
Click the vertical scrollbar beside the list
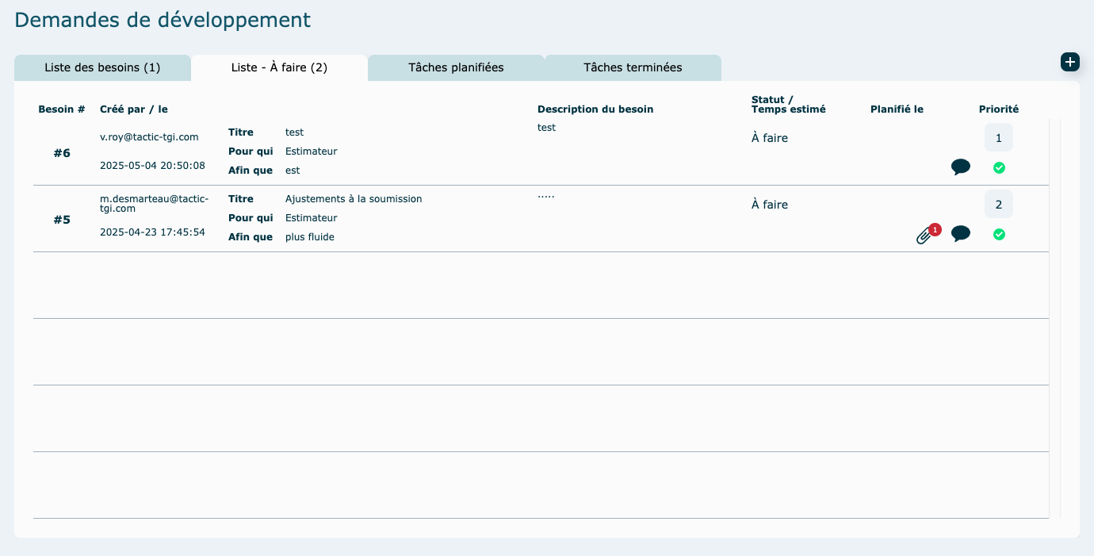coord(1054,317)
